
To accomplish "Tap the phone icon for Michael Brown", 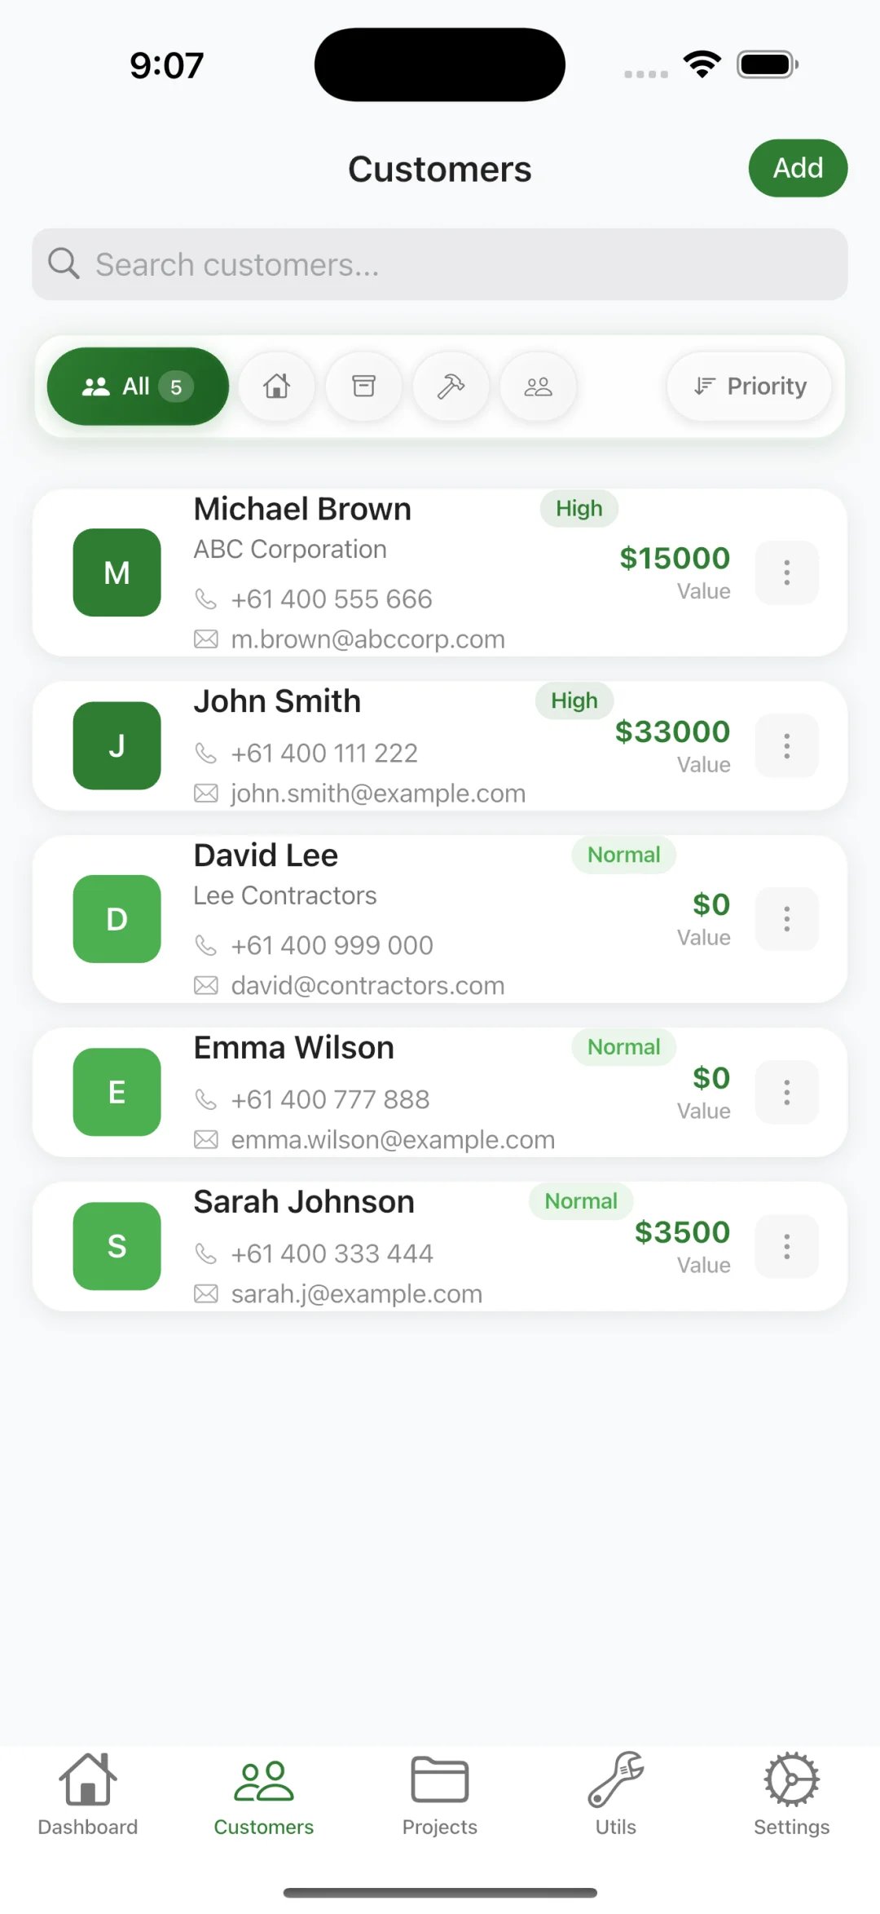I will coord(206,599).
